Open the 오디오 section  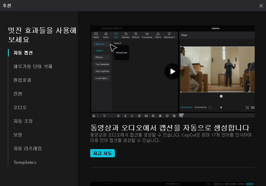coord(20,107)
